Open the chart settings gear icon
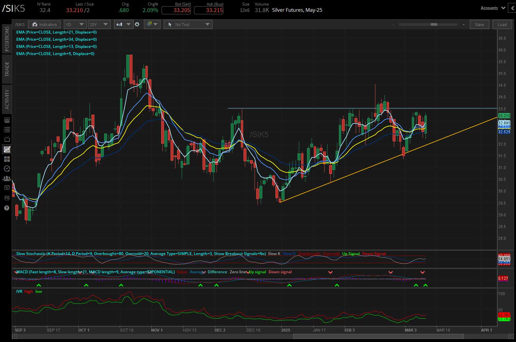516x342 pixels. pos(137,24)
